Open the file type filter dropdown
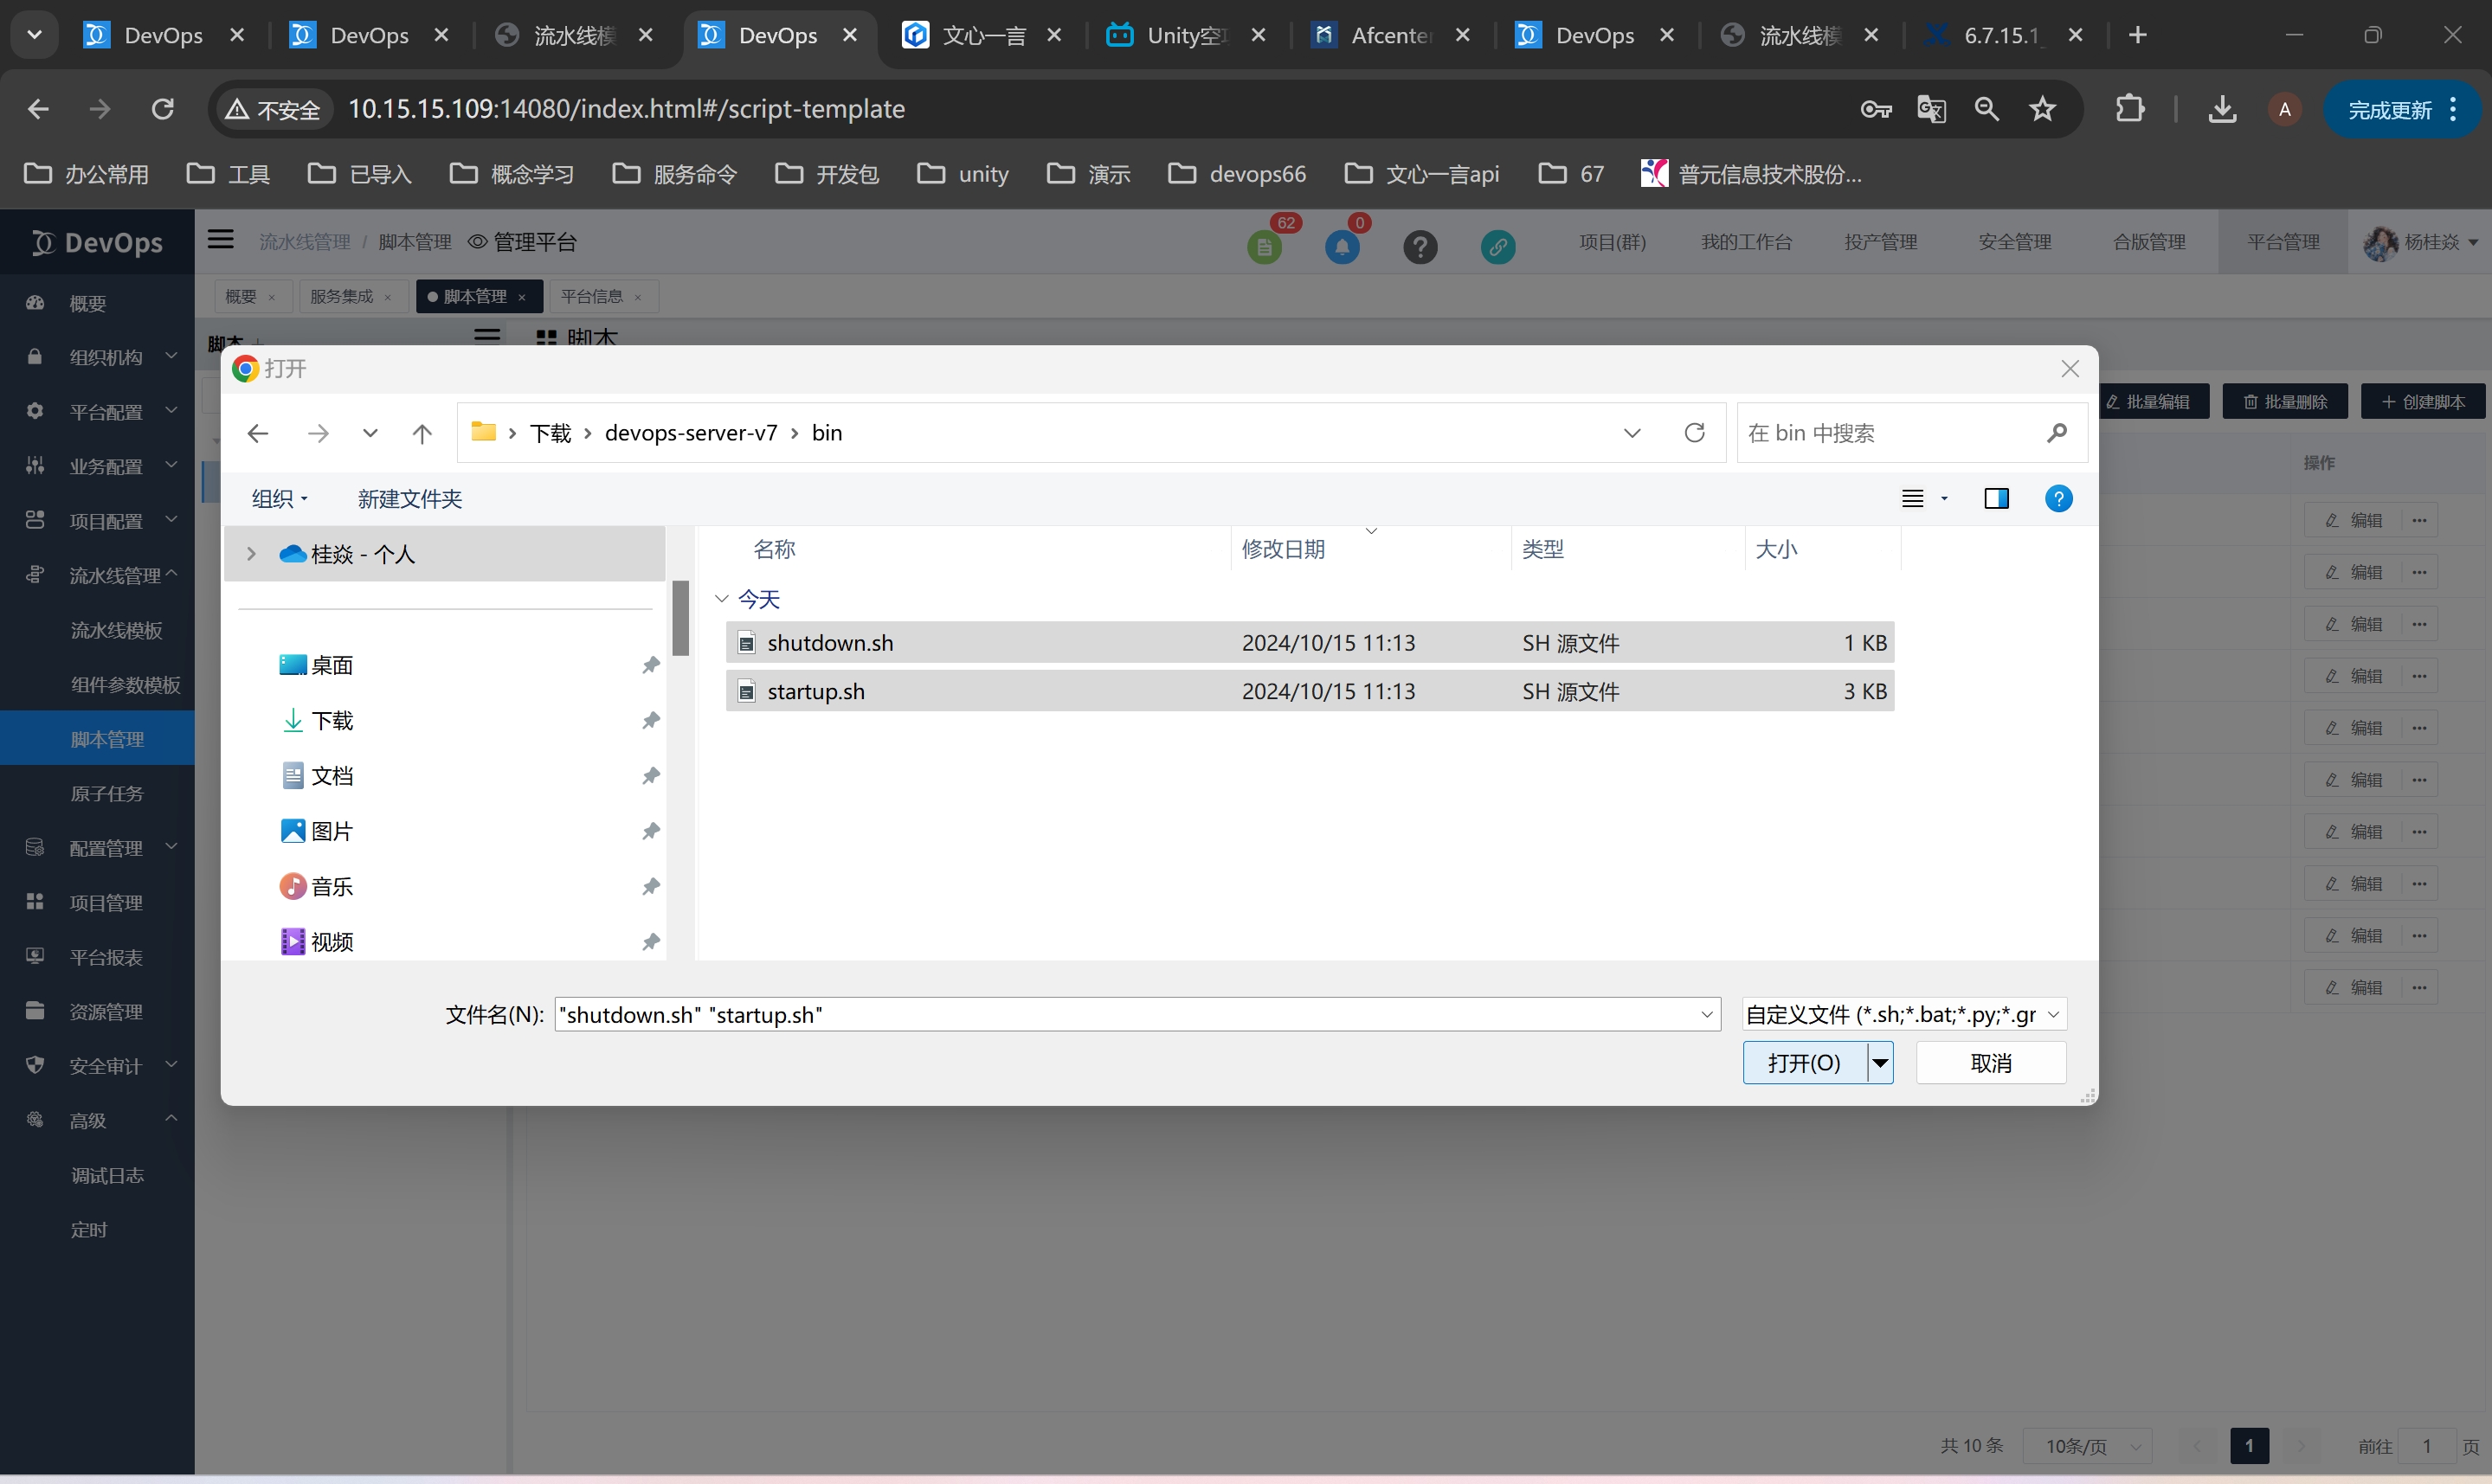 (1903, 1014)
